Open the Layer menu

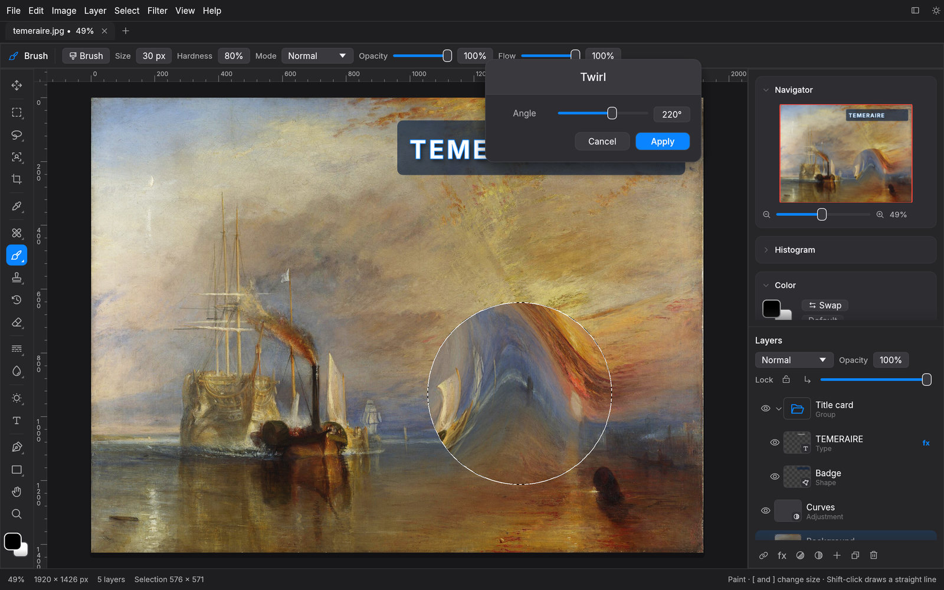point(95,11)
